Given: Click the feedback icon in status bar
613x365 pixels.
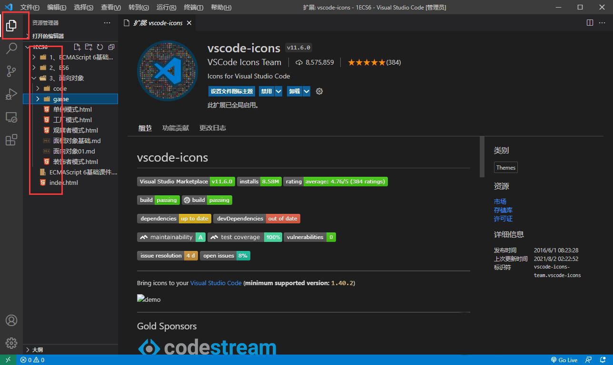Looking at the screenshot, I should point(589,360).
